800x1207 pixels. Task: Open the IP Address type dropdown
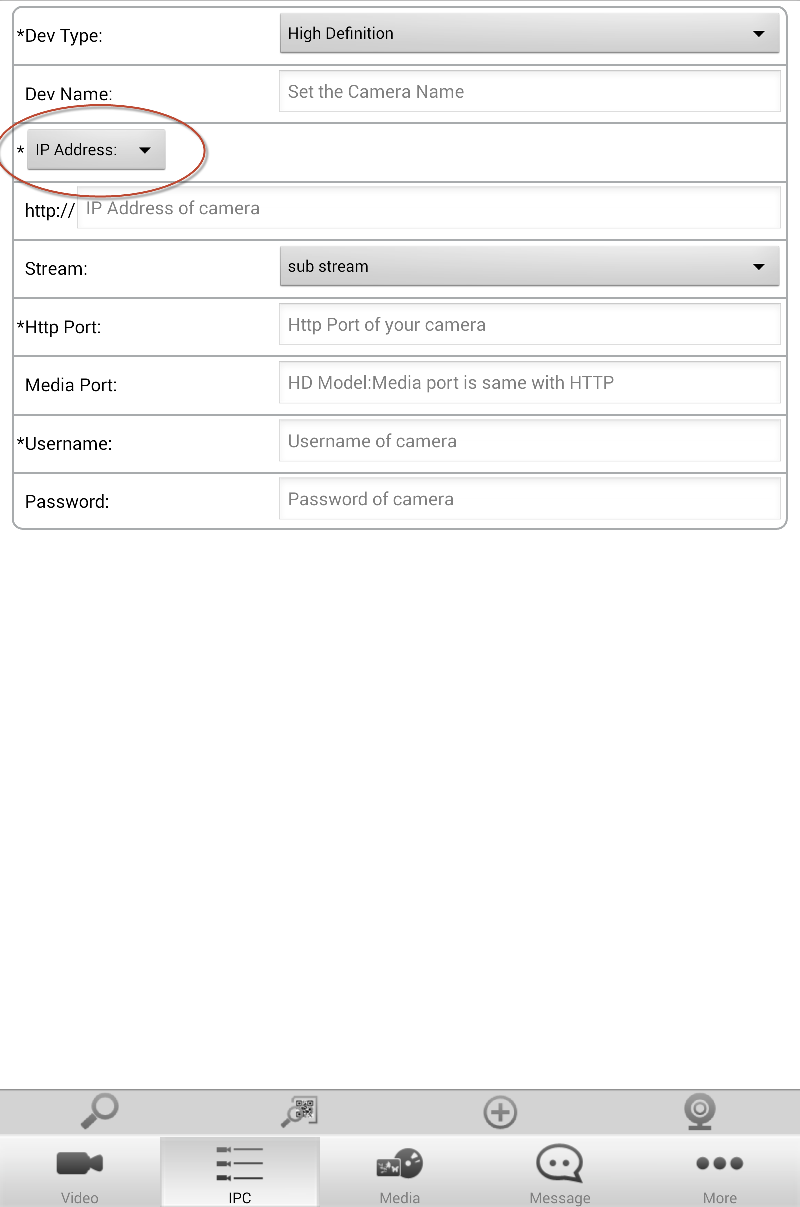click(96, 150)
